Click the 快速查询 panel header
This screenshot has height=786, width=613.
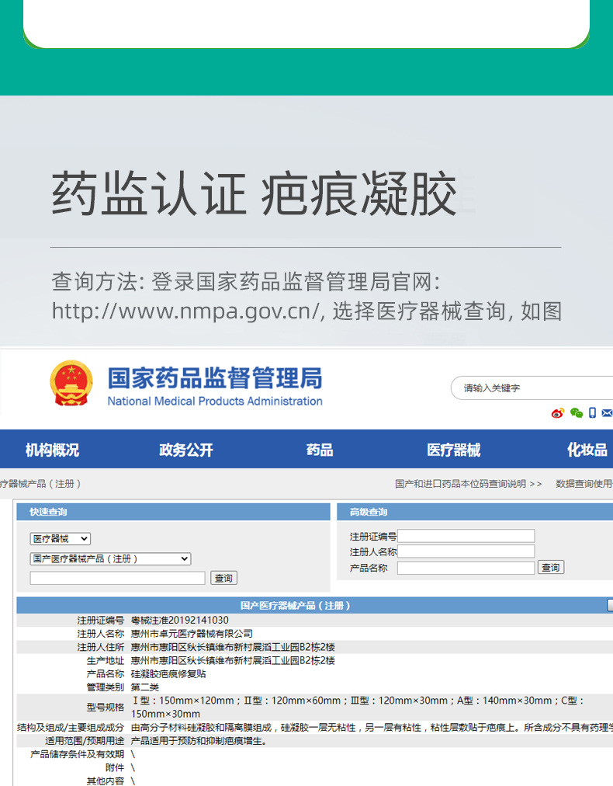coord(173,512)
